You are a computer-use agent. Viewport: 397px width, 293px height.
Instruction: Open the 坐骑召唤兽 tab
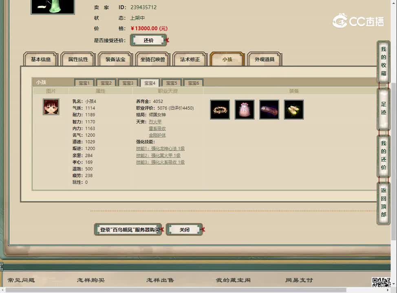point(152,59)
